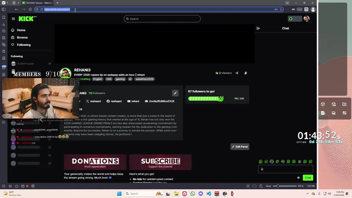Open calendar icon in status bar
This screenshot has height=198, width=352.
33,186
